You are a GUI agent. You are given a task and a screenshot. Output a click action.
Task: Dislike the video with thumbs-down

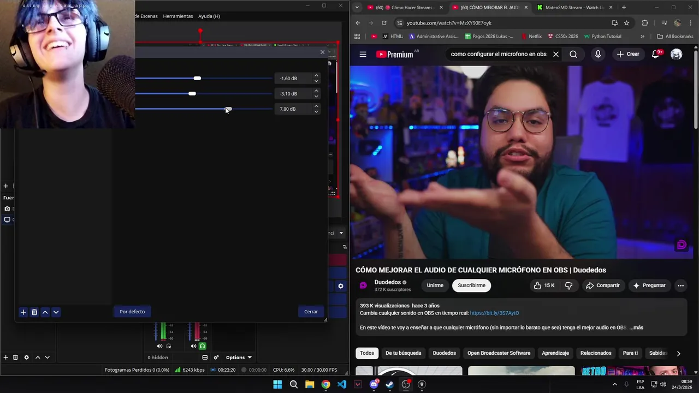click(568, 285)
